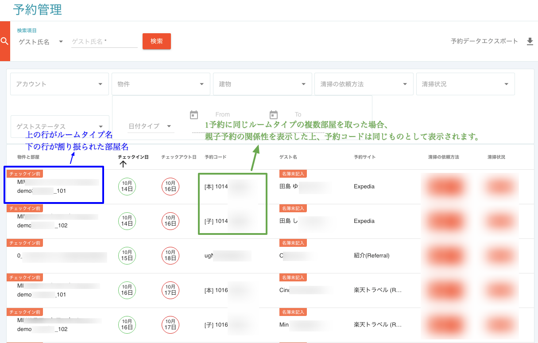Open the 日付タイプ dropdown

click(150, 126)
